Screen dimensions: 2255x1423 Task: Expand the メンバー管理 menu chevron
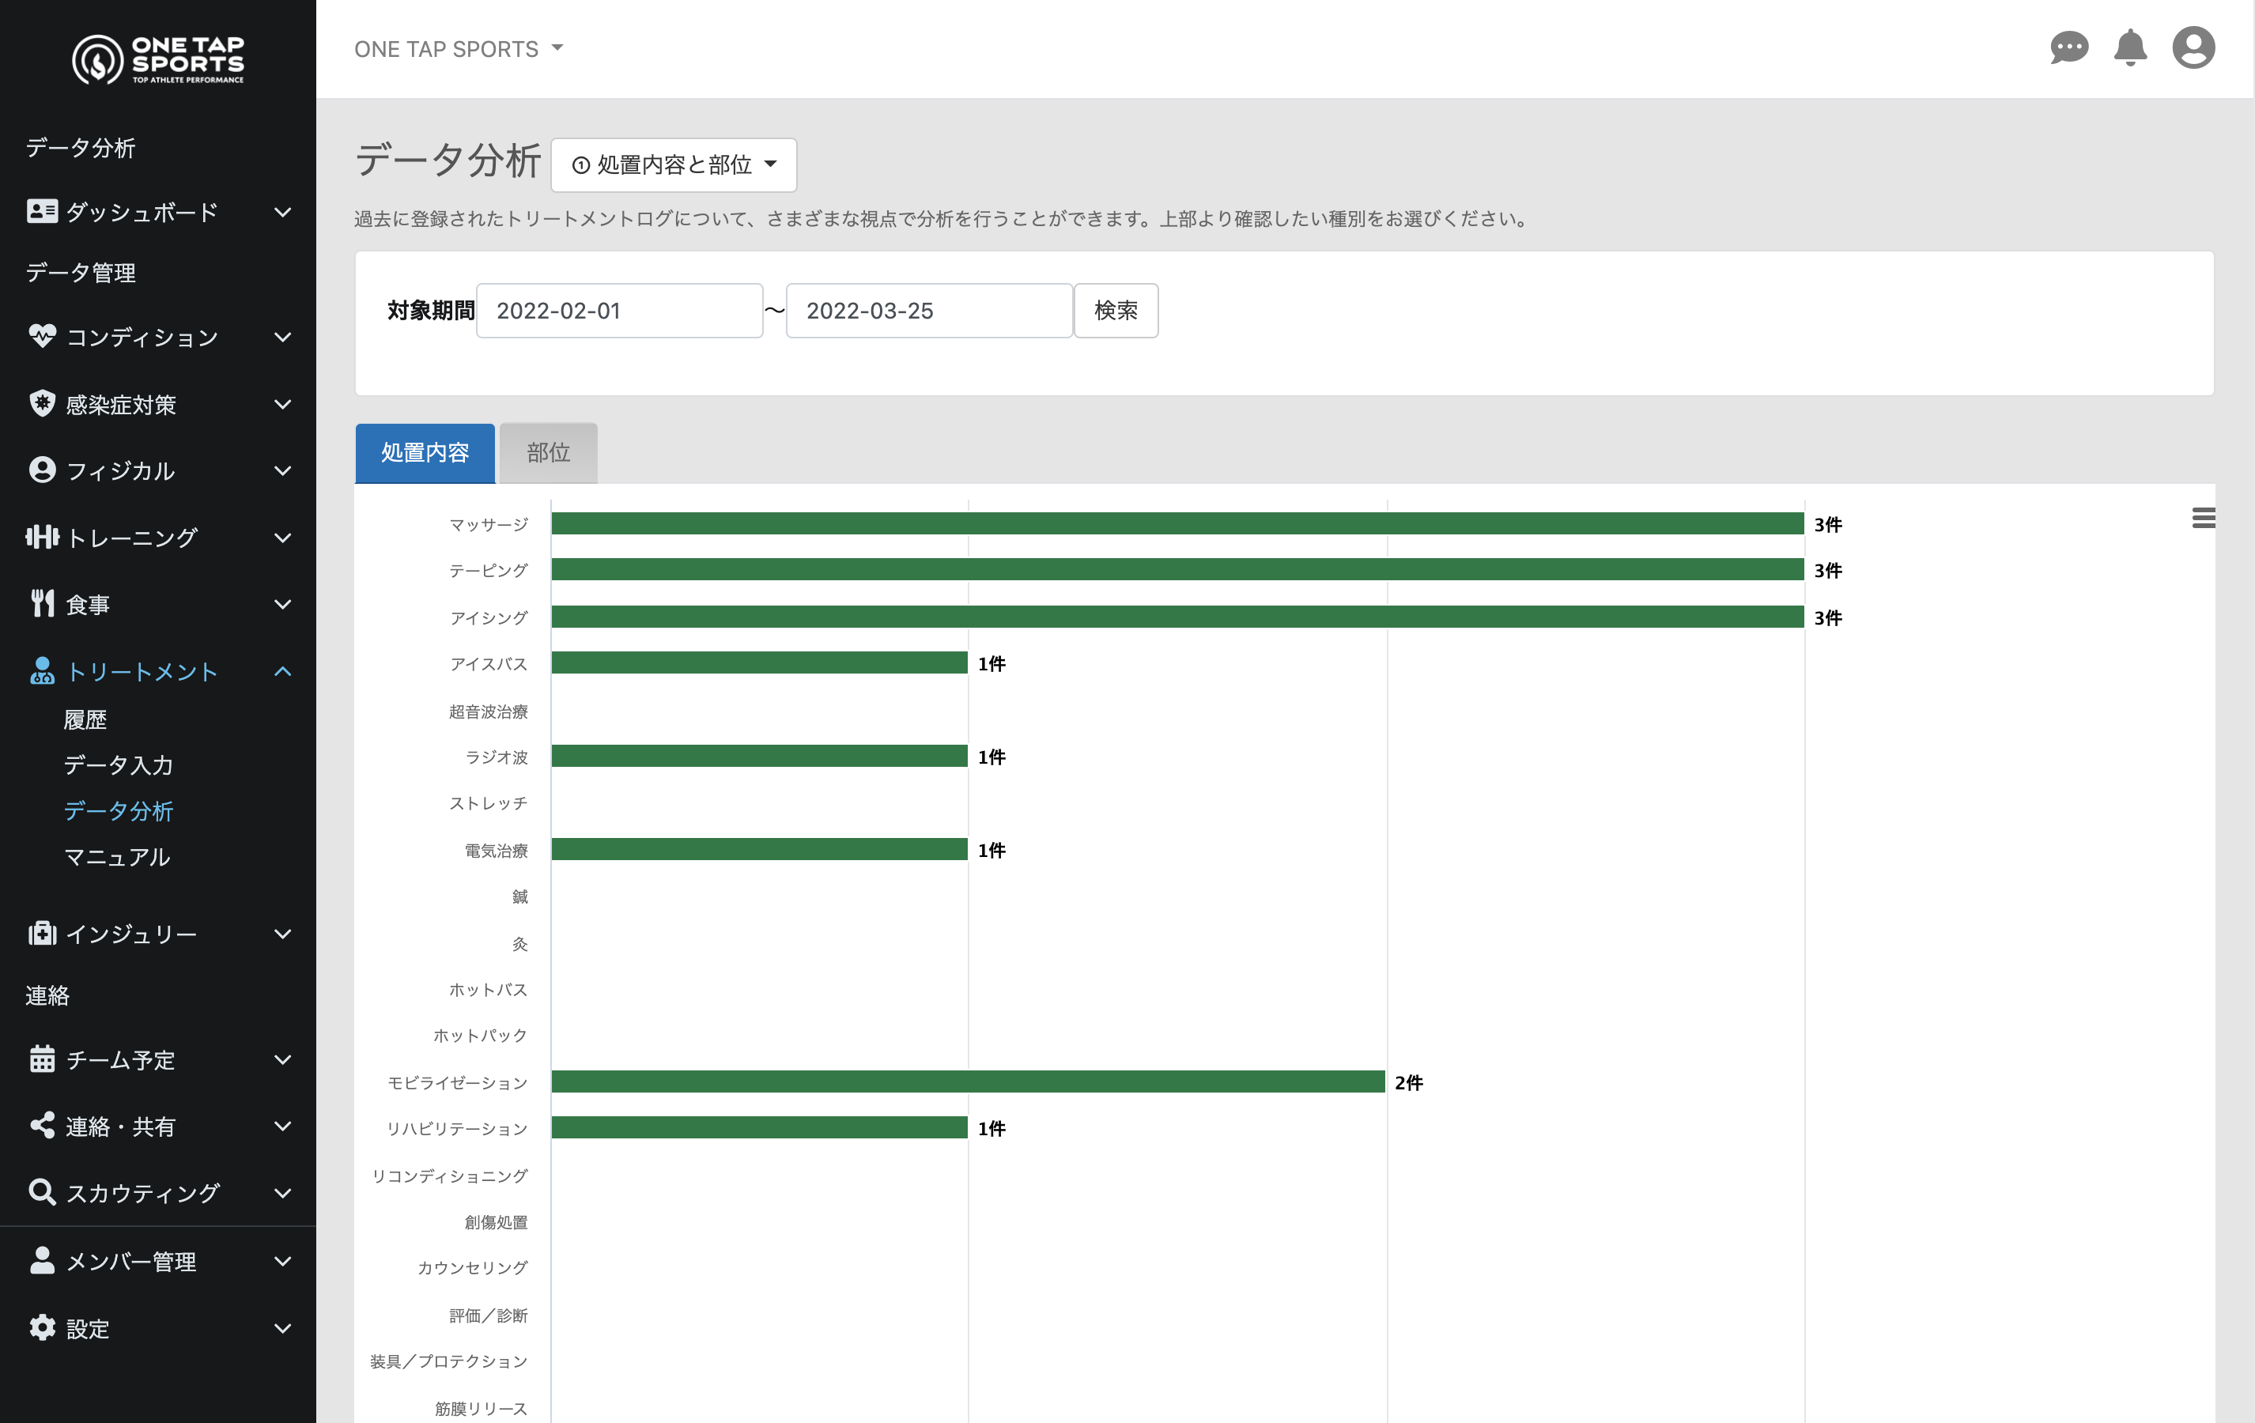pyautogui.click(x=283, y=1261)
